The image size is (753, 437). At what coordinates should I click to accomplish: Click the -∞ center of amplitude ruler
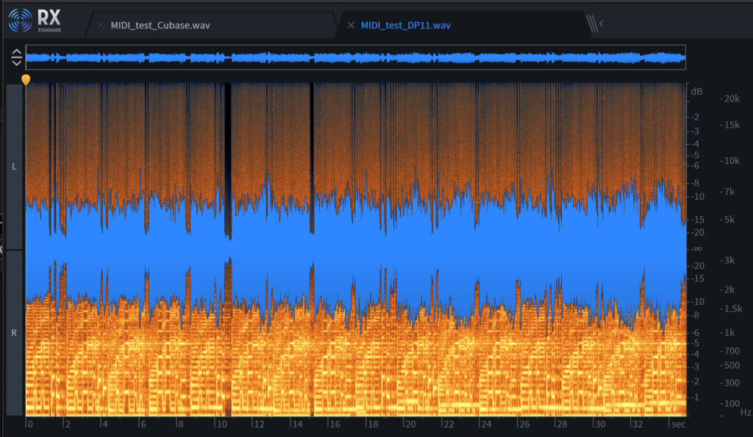pos(696,249)
